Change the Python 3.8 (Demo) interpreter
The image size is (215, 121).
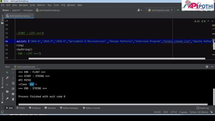[199, 112]
